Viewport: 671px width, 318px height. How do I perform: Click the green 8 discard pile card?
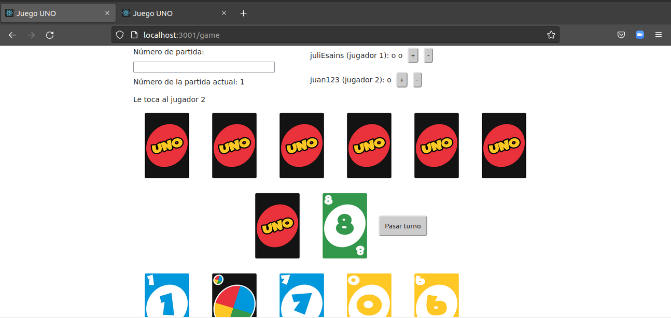[x=345, y=226]
